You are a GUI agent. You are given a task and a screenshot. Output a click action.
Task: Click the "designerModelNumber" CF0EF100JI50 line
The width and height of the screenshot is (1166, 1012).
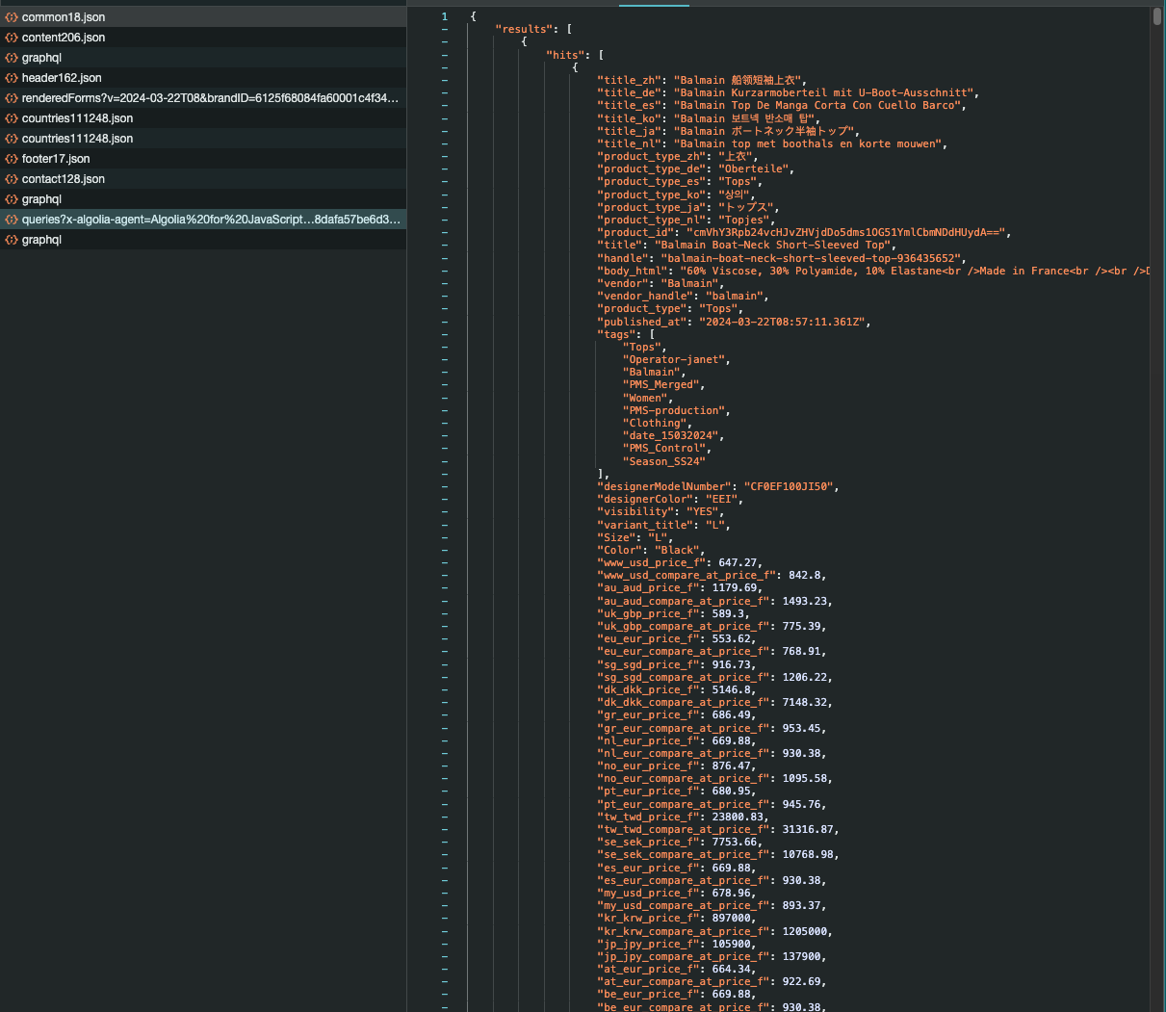pyautogui.click(x=718, y=486)
